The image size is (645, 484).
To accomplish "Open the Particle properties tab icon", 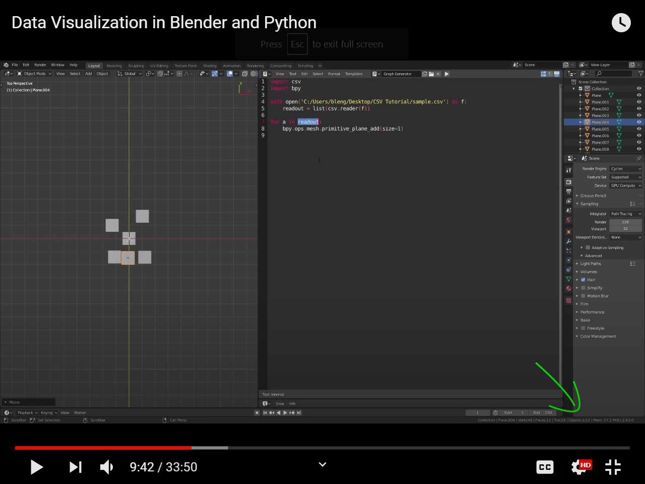I will pos(568,251).
